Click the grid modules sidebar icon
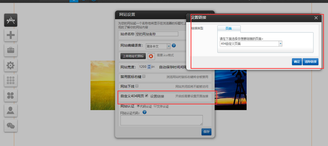The width and height of the screenshot is (328, 146). (10, 81)
